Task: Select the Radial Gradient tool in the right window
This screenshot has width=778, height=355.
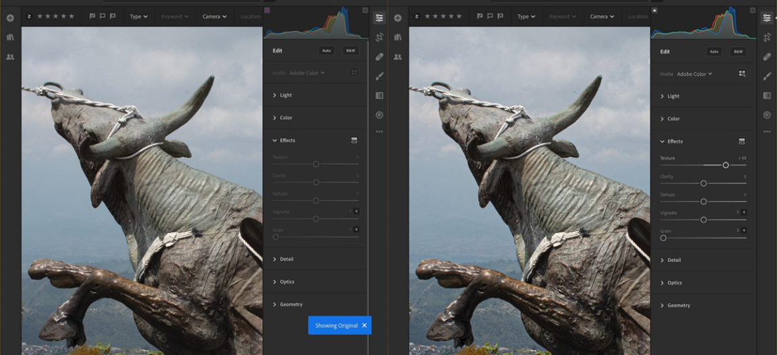Action: point(767,115)
